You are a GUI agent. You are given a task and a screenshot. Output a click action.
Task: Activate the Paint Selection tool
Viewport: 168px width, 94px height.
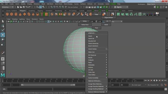3,30
